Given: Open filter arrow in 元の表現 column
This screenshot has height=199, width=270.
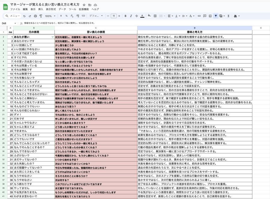Looking at the screenshot, I should (52, 37).
